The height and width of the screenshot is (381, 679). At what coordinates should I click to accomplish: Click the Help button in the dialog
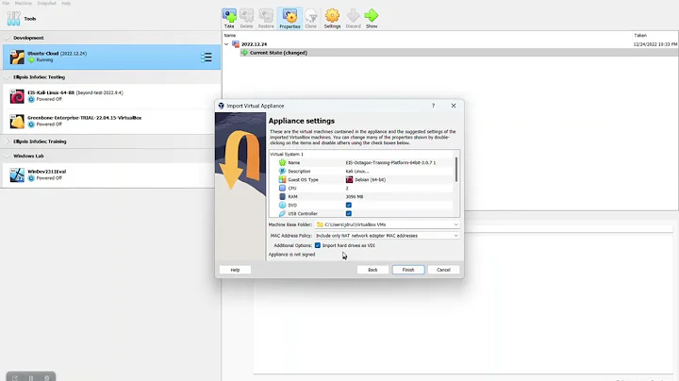tap(235, 270)
